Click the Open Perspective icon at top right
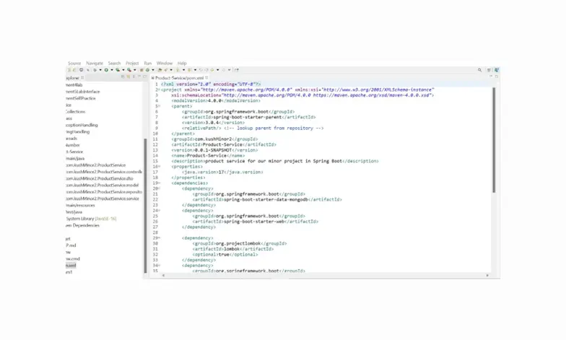Viewport: 566px width, 340px height. pyautogui.click(x=489, y=70)
